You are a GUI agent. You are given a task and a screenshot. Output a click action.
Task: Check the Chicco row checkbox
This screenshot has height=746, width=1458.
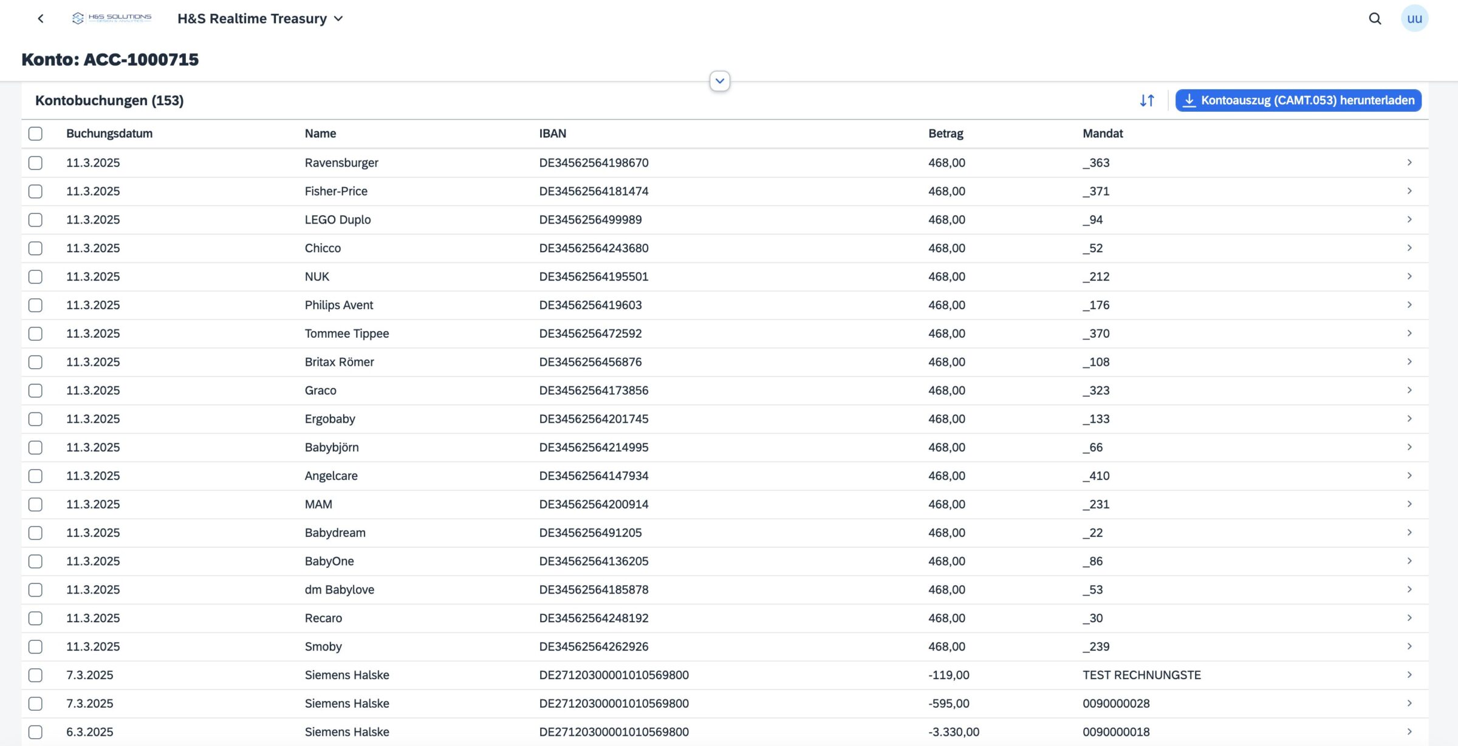tap(35, 248)
